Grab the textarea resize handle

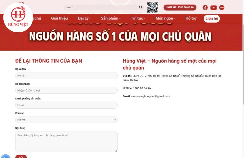tap(116, 151)
